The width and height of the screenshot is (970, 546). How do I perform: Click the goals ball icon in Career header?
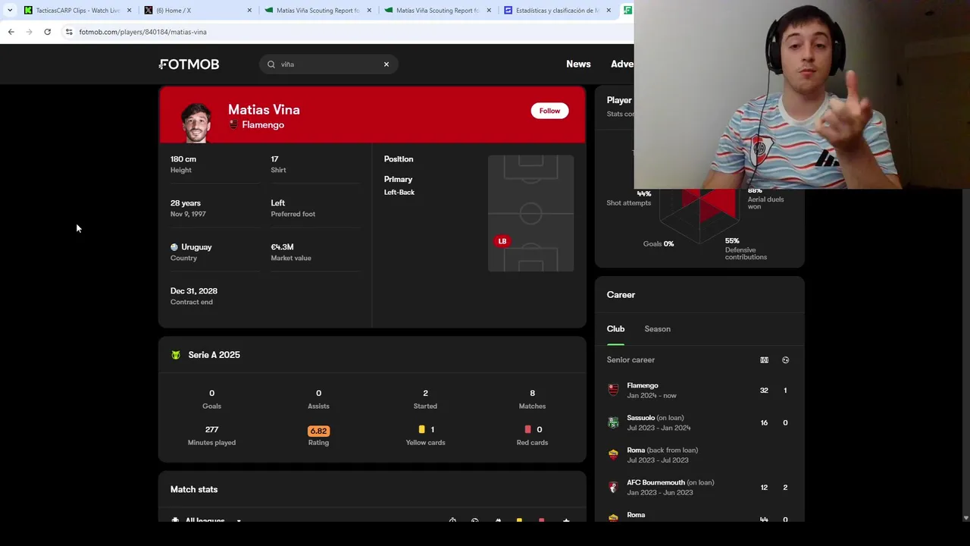click(785, 360)
